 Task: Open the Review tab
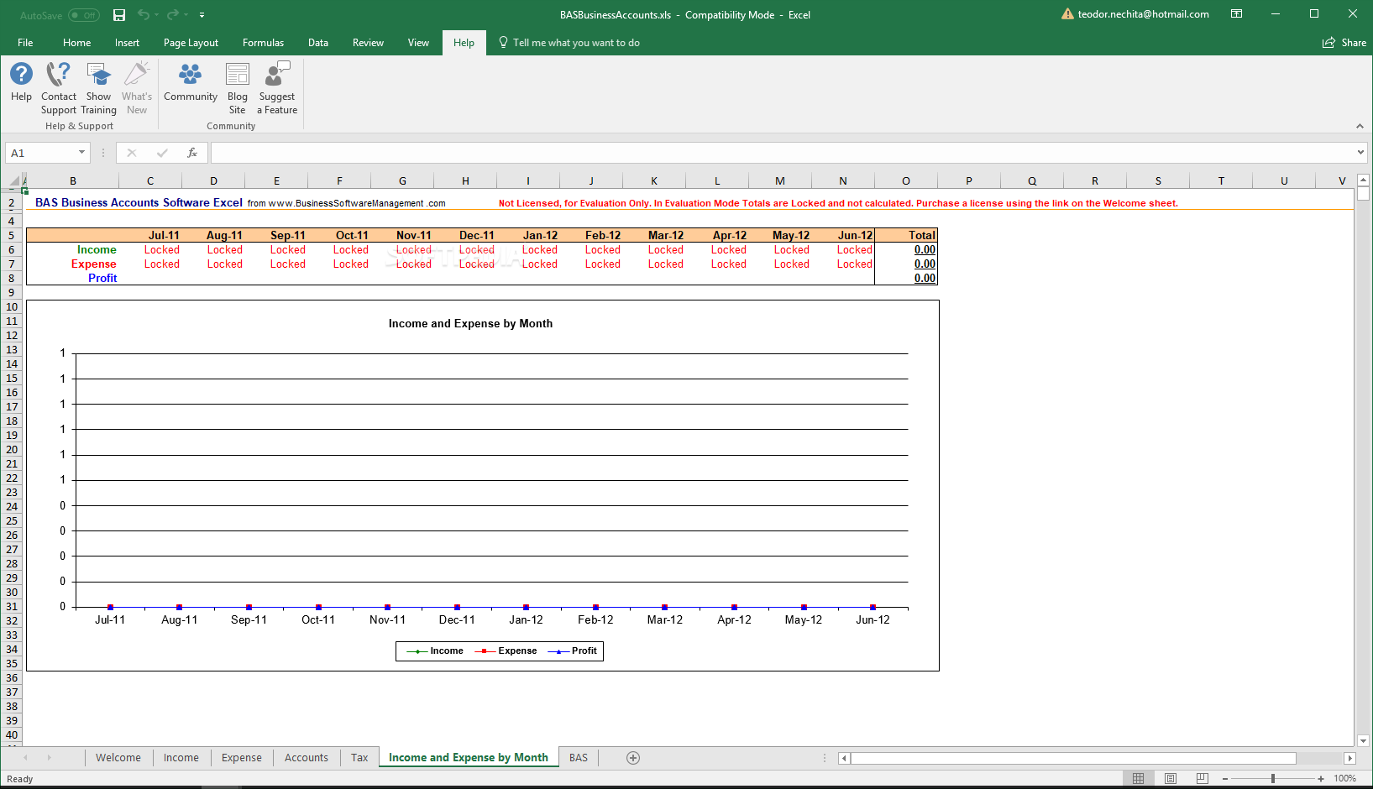pos(368,43)
